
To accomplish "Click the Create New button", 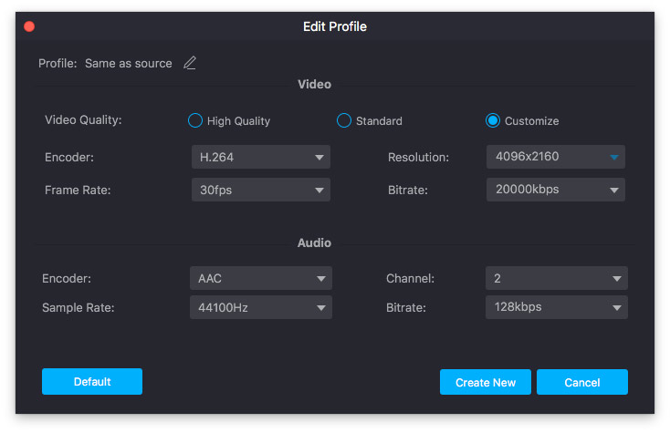I will coord(485,382).
